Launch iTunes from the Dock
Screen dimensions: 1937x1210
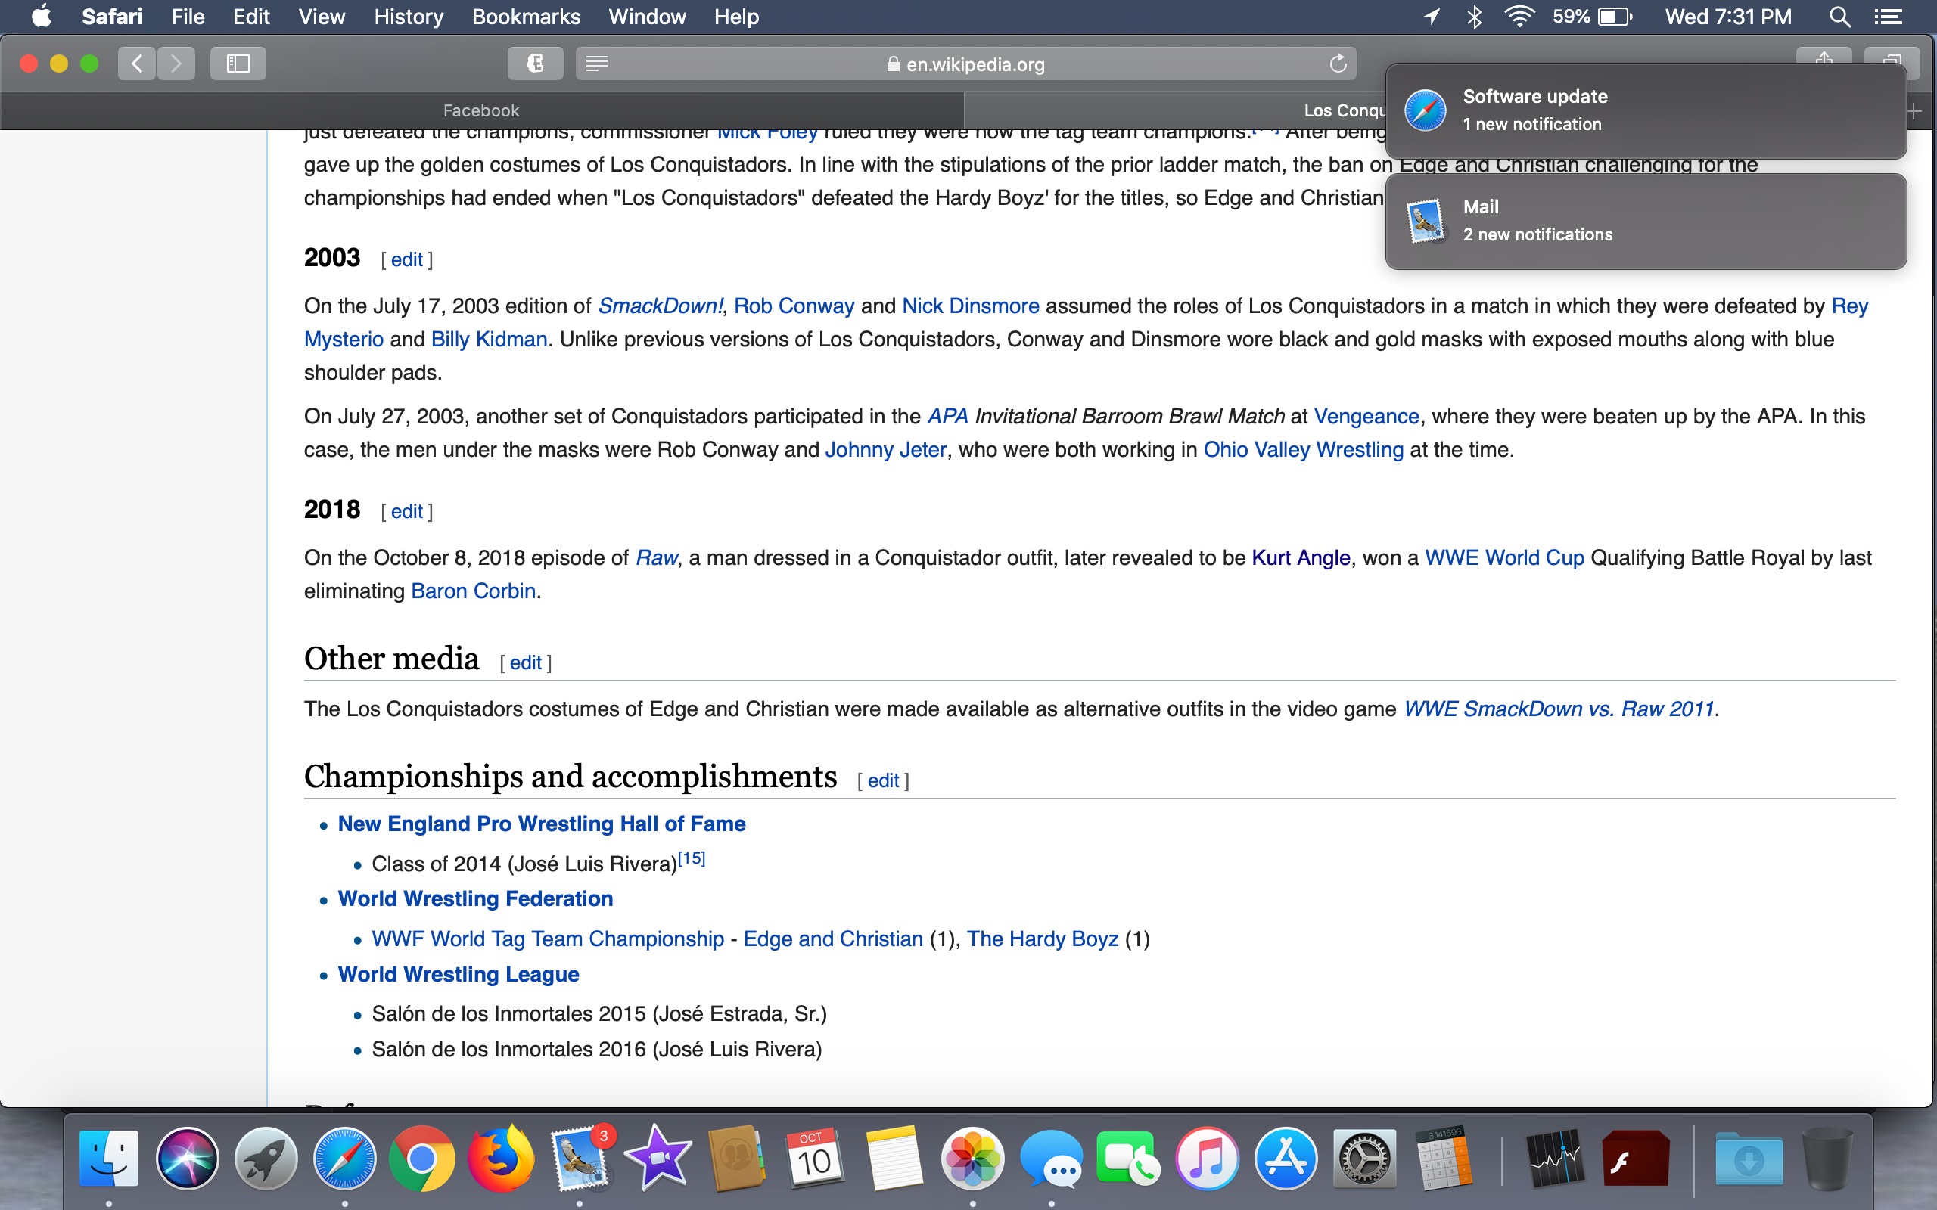point(1207,1158)
